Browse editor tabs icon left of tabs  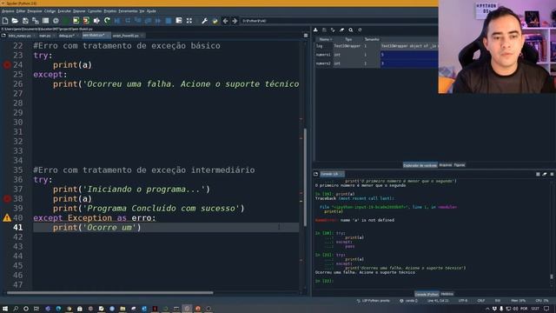3,36
